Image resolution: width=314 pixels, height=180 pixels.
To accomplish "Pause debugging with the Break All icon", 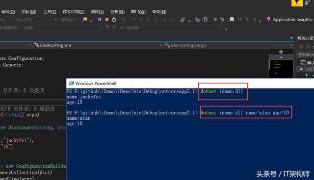I will point(100,20).
